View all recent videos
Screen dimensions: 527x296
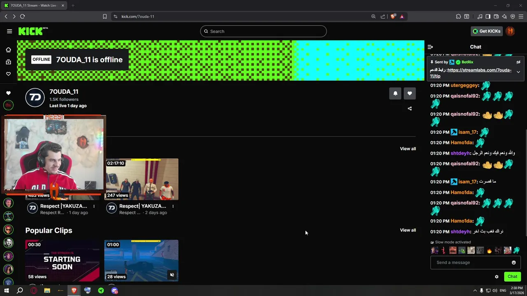(x=408, y=149)
